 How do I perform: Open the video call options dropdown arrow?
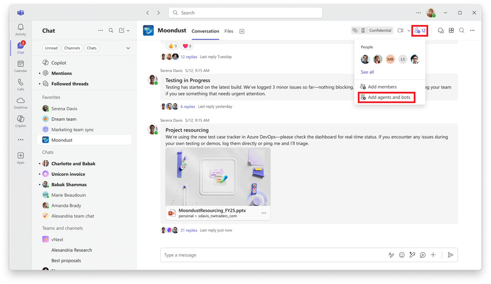[408, 30]
